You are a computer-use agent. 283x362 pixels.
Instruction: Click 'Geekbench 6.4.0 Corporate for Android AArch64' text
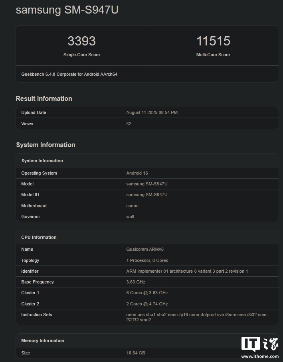point(69,74)
